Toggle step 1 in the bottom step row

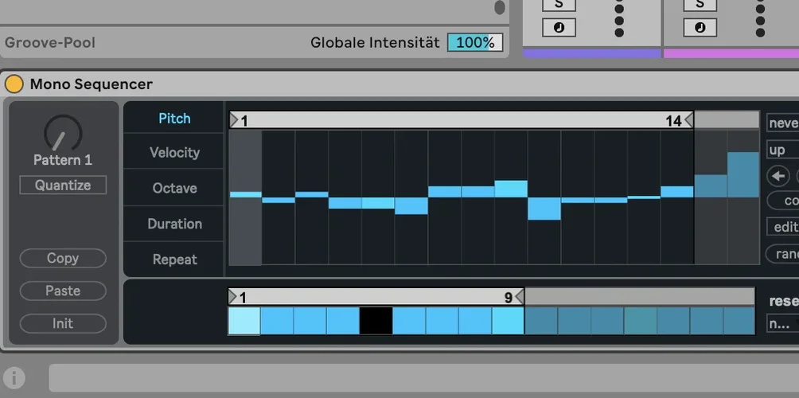244,321
